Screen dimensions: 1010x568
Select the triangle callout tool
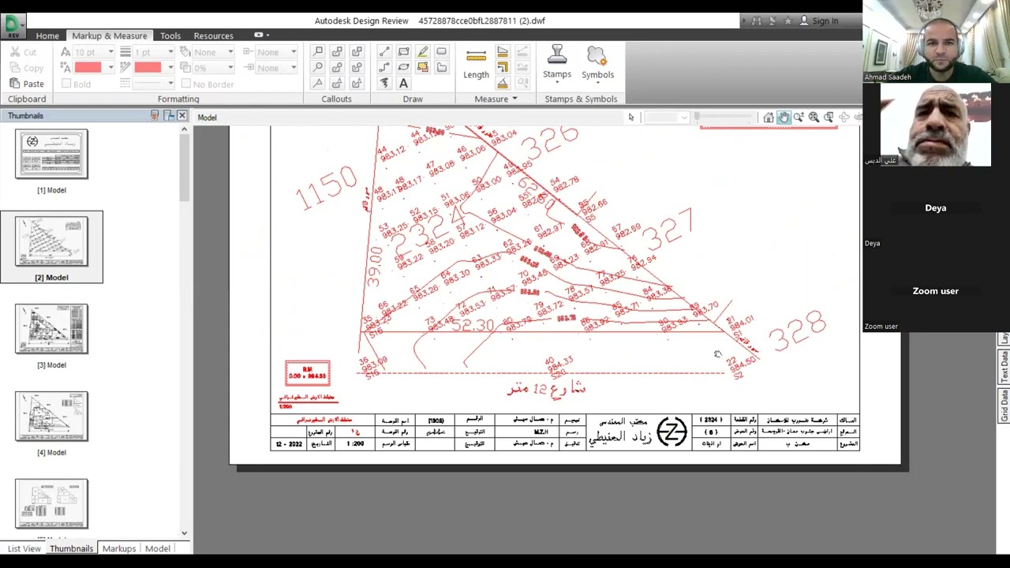(318, 83)
